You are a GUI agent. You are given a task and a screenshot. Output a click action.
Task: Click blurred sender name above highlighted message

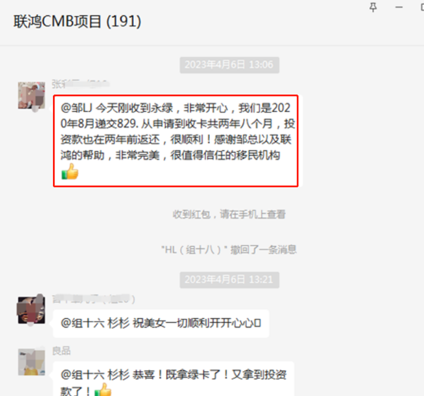[x=81, y=84]
